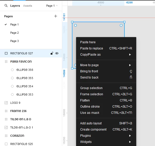This screenshot has height=146, width=155.
Task: Click the image icon beside Logo 9
Action: (x=6, y=103)
